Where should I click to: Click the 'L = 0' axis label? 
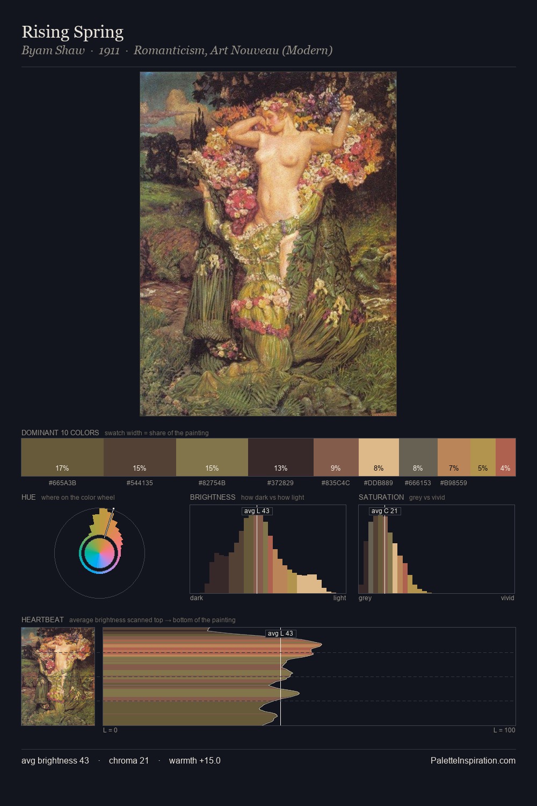[110, 730]
